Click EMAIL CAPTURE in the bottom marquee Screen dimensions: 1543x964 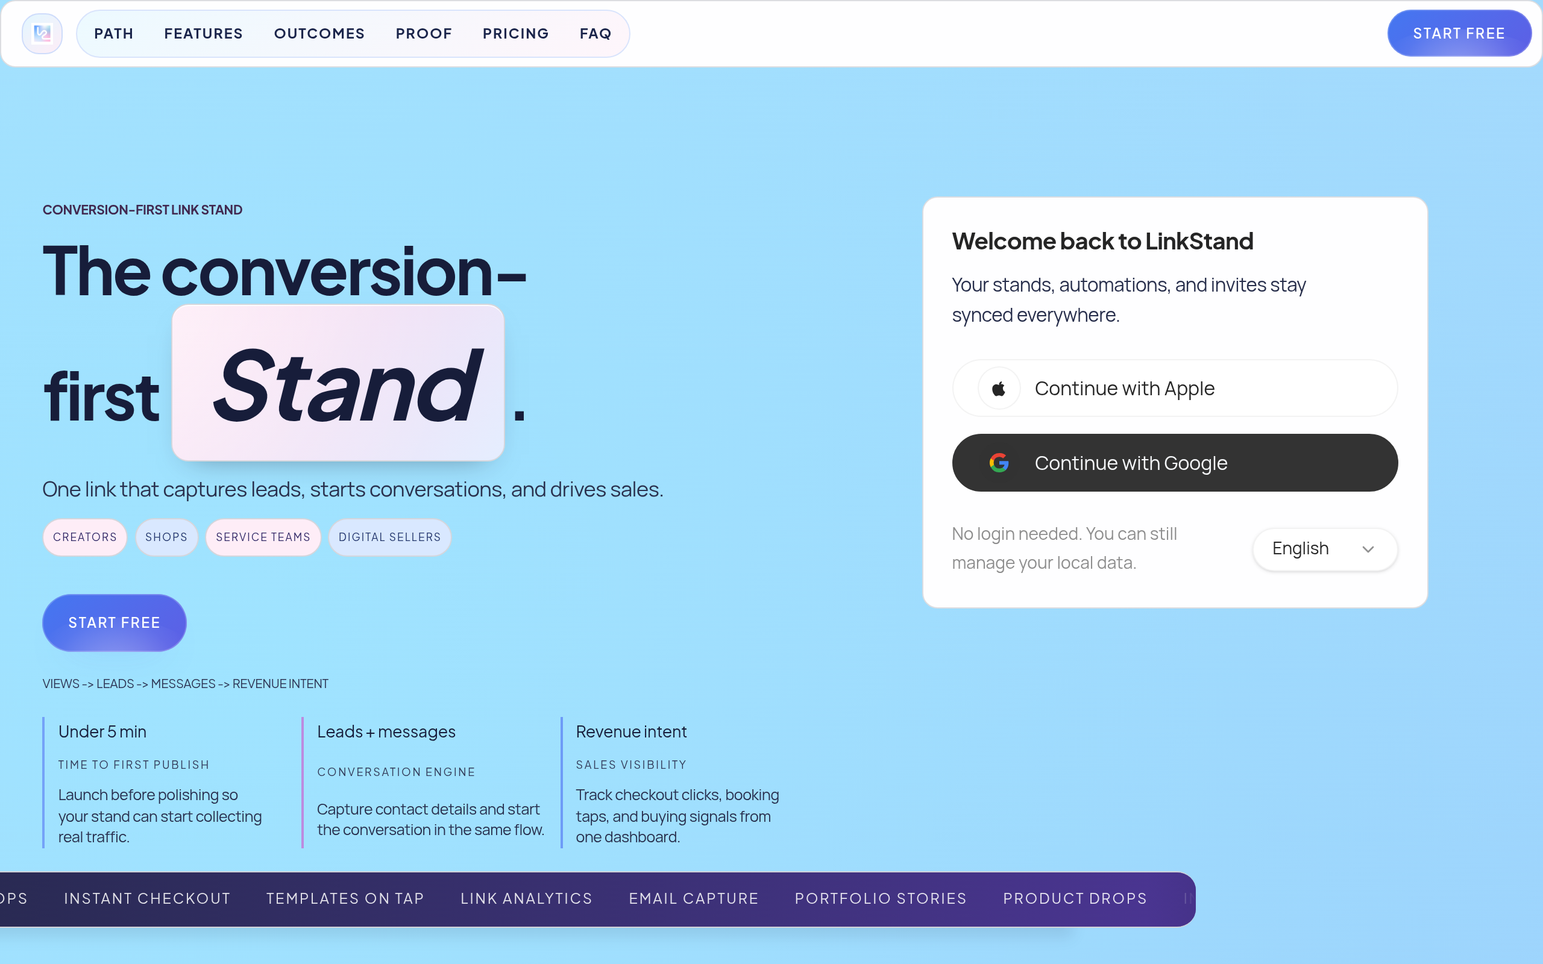point(693,898)
